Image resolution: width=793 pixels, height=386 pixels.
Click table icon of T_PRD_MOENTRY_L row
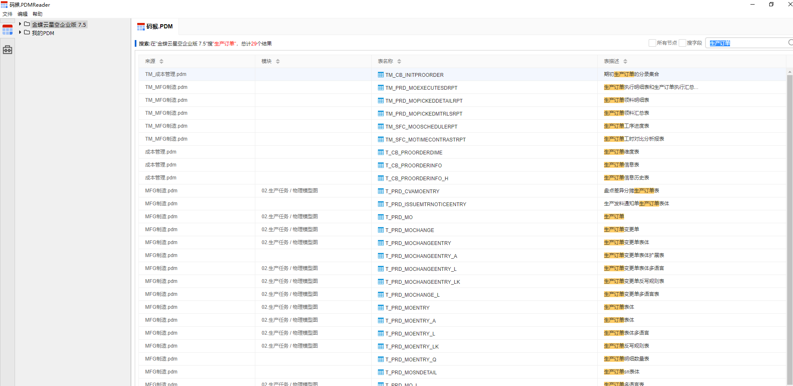click(381, 333)
